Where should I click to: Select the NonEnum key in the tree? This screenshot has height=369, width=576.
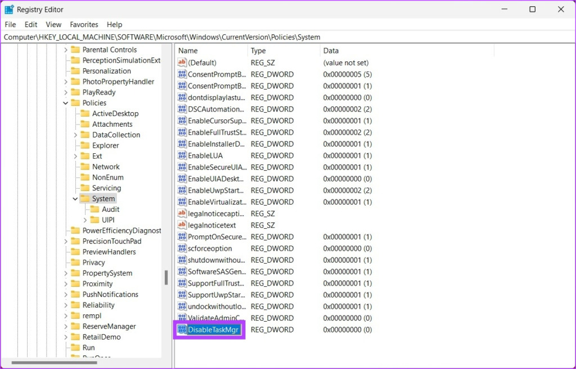[x=107, y=177]
